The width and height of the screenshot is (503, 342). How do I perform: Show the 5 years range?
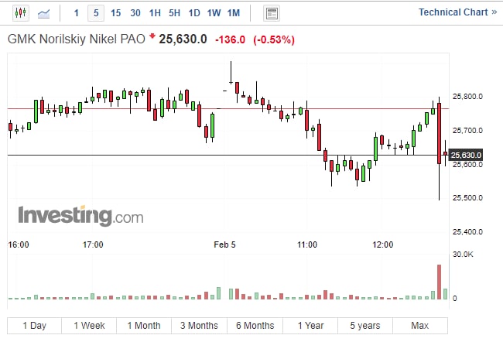click(365, 326)
